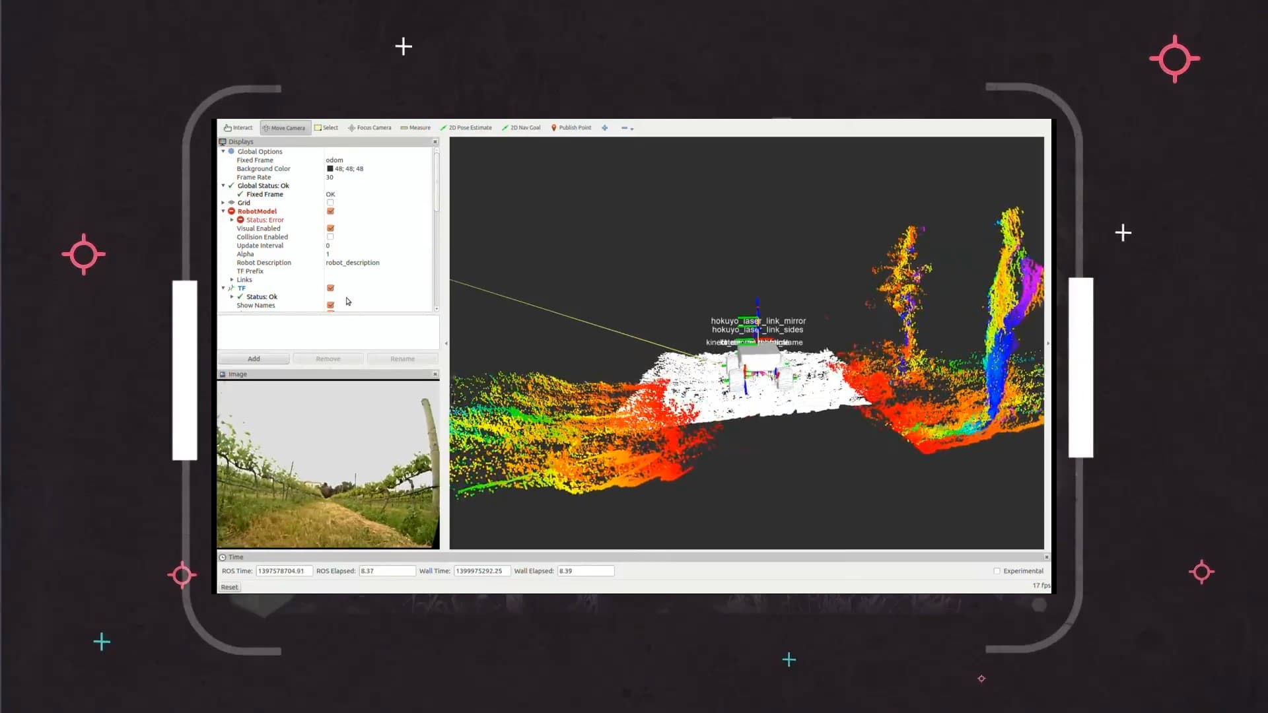Image resolution: width=1268 pixels, height=713 pixels.
Task: Enable the Grid display checkbox
Action: (x=330, y=203)
